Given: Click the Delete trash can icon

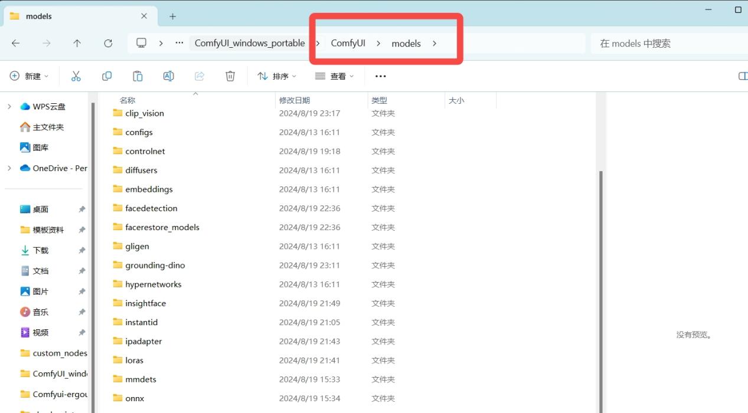Looking at the screenshot, I should pyautogui.click(x=230, y=76).
